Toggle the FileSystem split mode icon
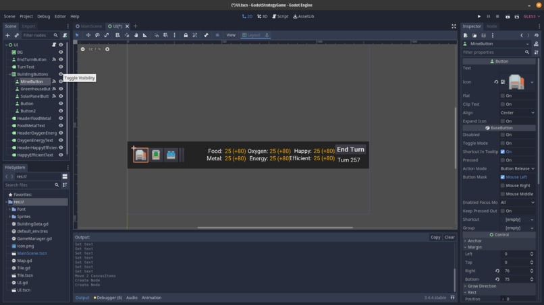544x305 pixels. [65, 176]
